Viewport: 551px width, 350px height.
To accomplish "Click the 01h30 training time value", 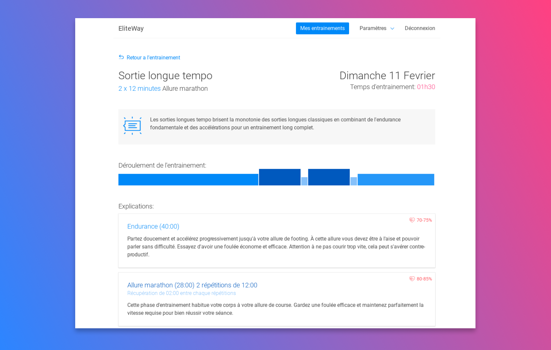I will pos(426,87).
